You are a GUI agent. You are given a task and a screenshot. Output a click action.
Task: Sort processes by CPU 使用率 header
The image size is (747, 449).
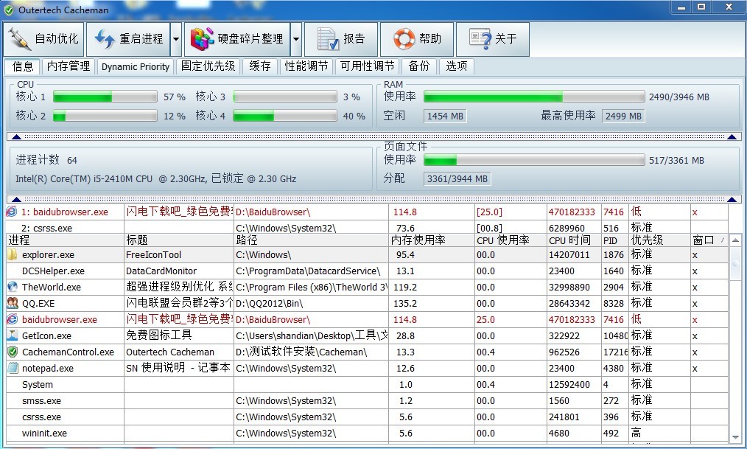(511, 240)
